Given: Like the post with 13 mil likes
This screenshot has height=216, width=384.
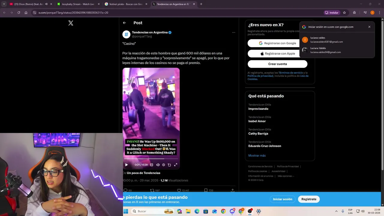Looking at the screenshot, I should click(179, 190).
